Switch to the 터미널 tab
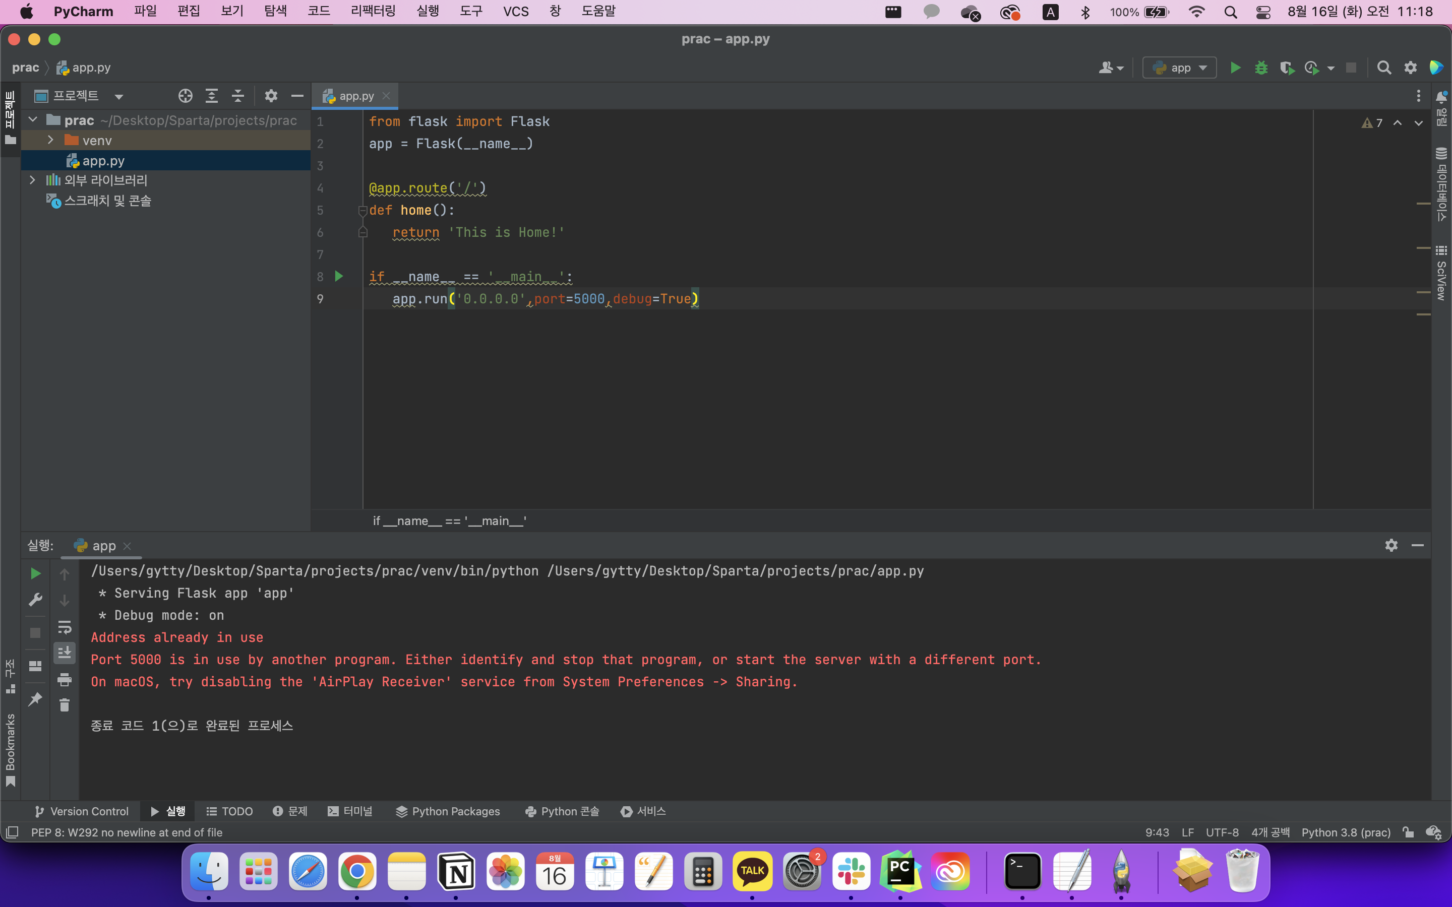Image resolution: width=1452 pixels, height=907 pixels. click(350, 811)
